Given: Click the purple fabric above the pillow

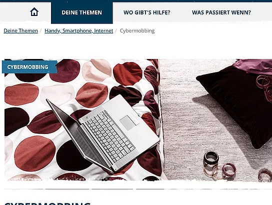Looking at the screenshot, I should tap(252, 67).
